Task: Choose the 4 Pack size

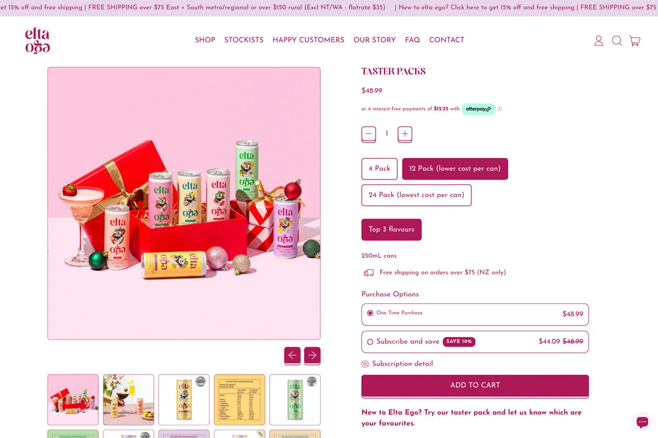Action: [379, 169]
